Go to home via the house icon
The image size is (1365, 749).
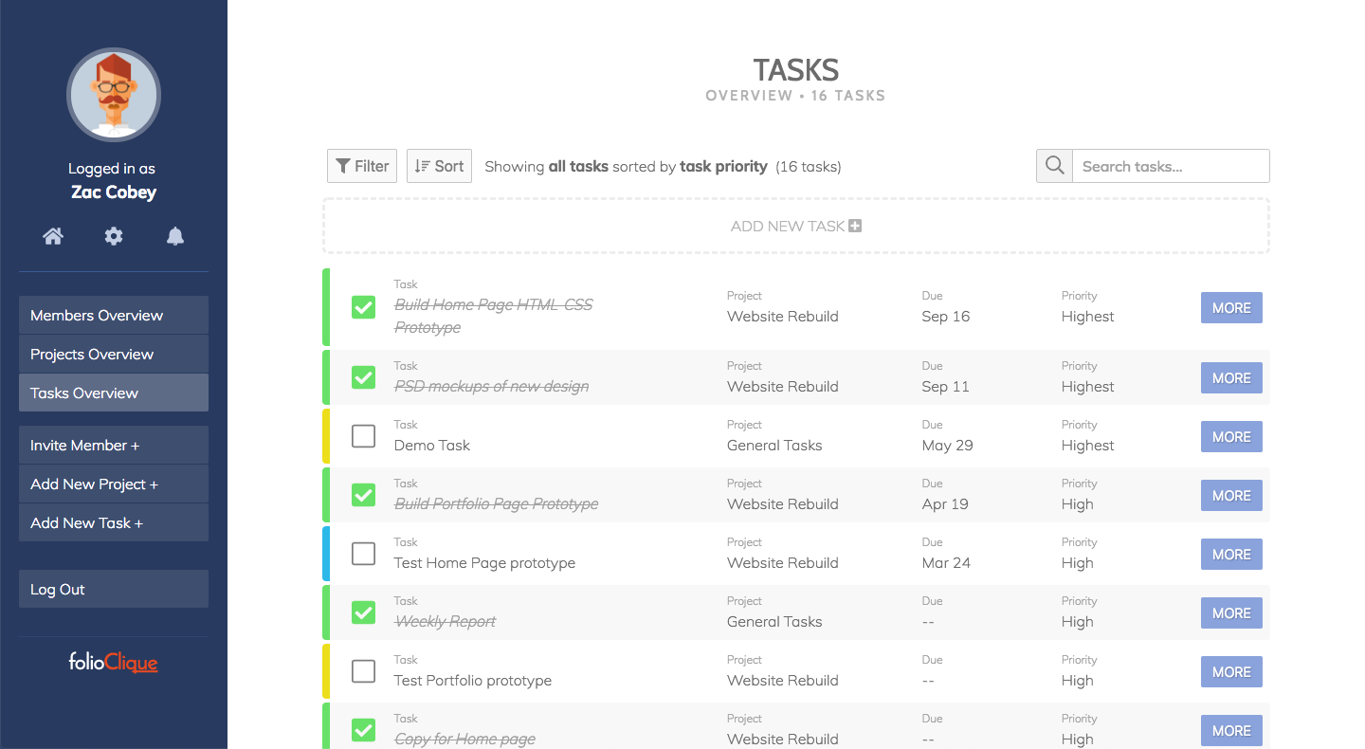(53, 236)
